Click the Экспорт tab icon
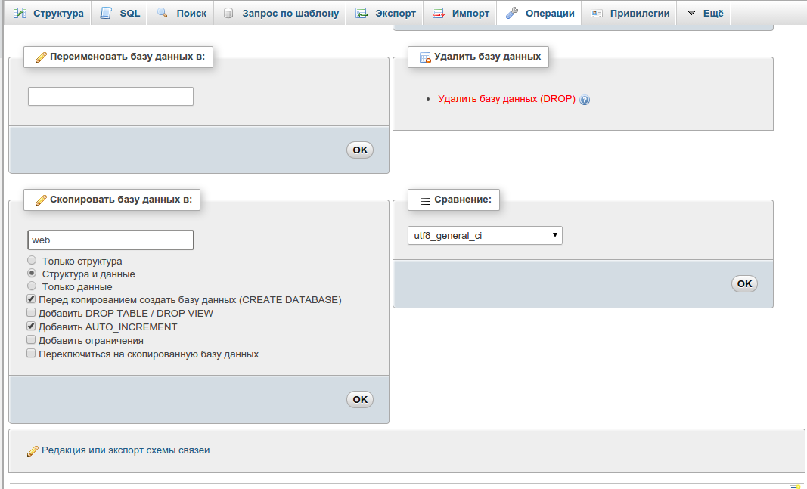 tap(362, 13)
